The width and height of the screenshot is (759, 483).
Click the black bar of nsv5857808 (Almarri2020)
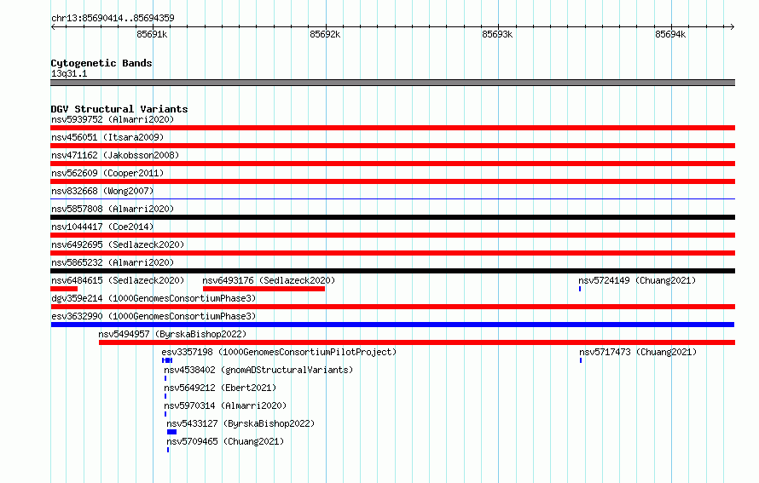click(392, 217)
